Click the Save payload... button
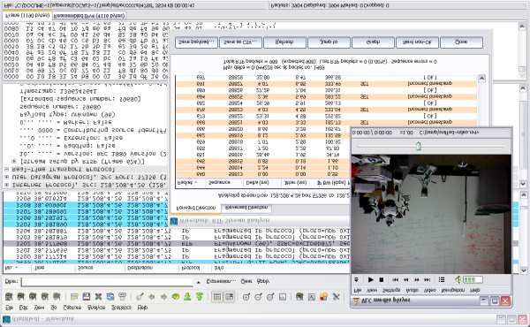Image resolution: width=530 pixels, height=327 pixels. coord(196,42)
